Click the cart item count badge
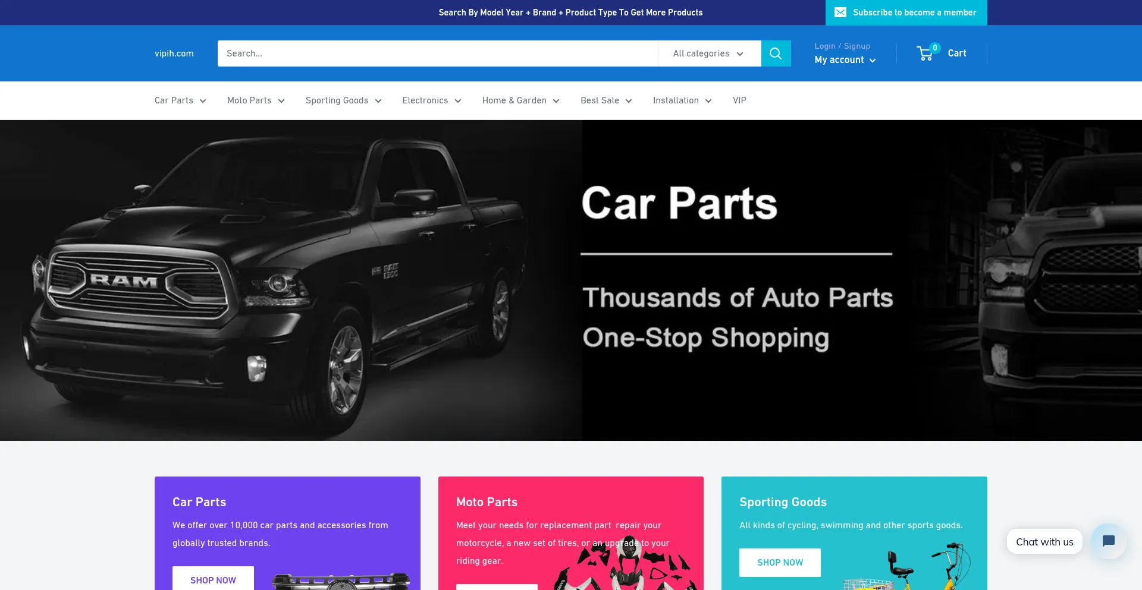The height and width of the screenshot is (590, 1142). coord(934,48)
